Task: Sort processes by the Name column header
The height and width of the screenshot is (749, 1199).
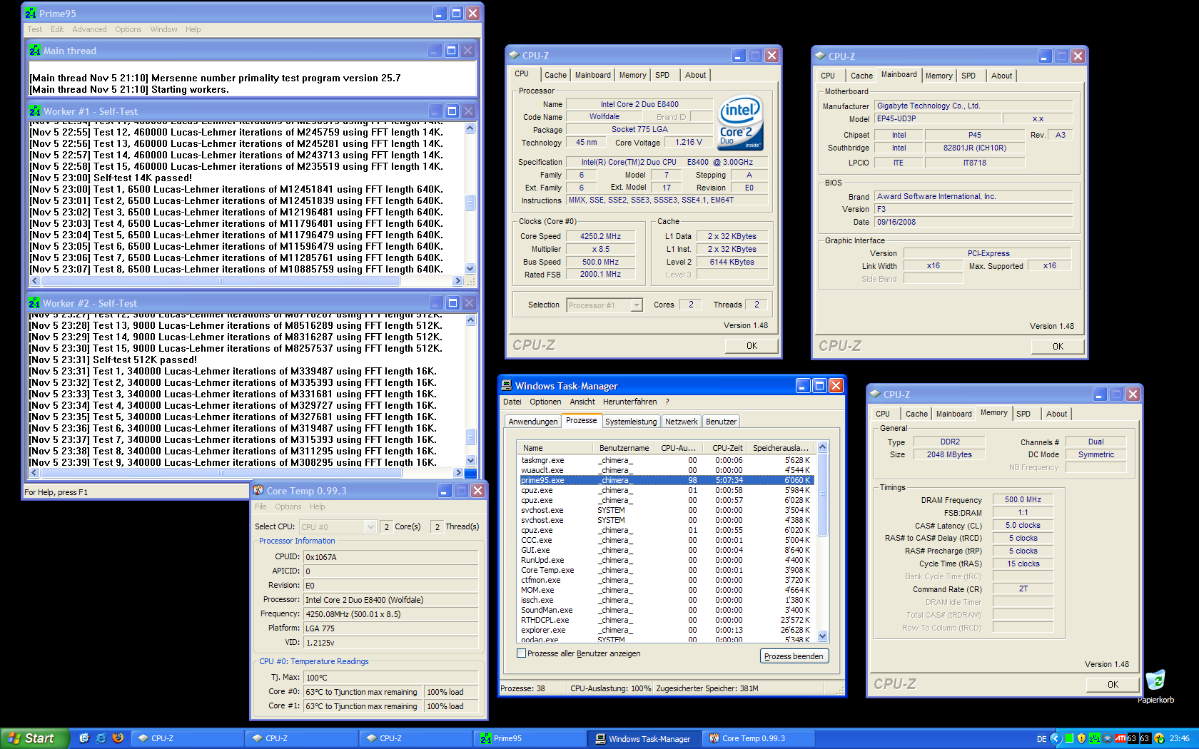Action: (x=555, y=448)
